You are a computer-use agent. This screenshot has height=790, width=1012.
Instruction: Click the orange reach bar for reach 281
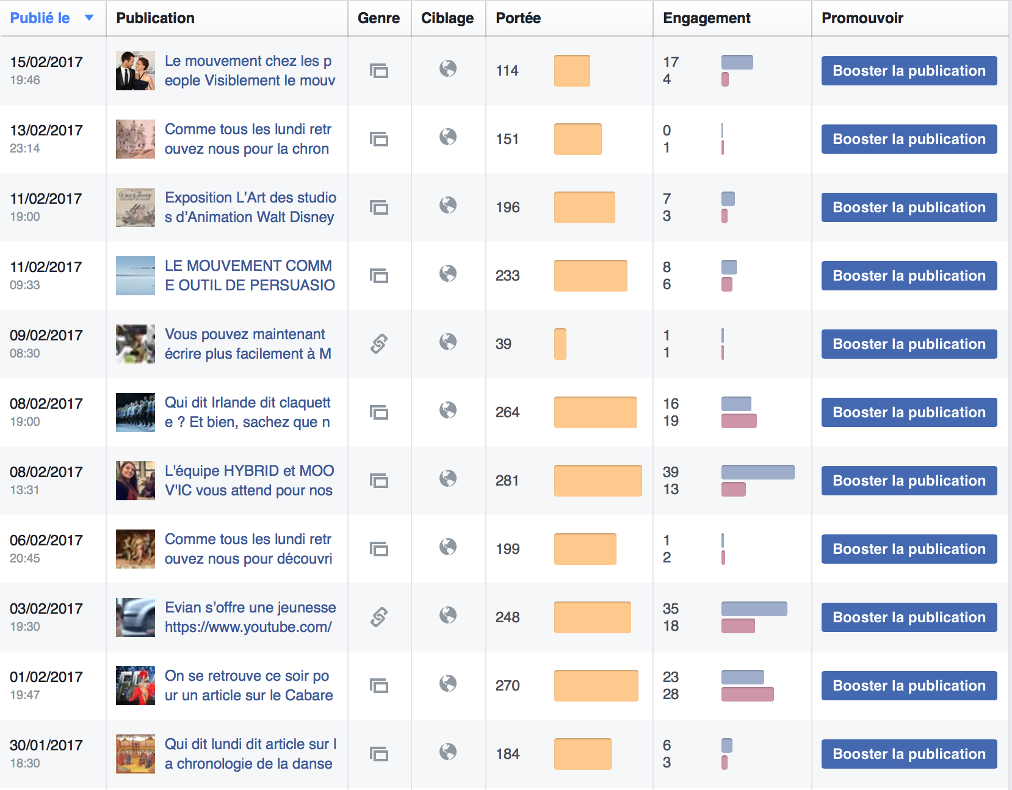[x=598, y=481]
